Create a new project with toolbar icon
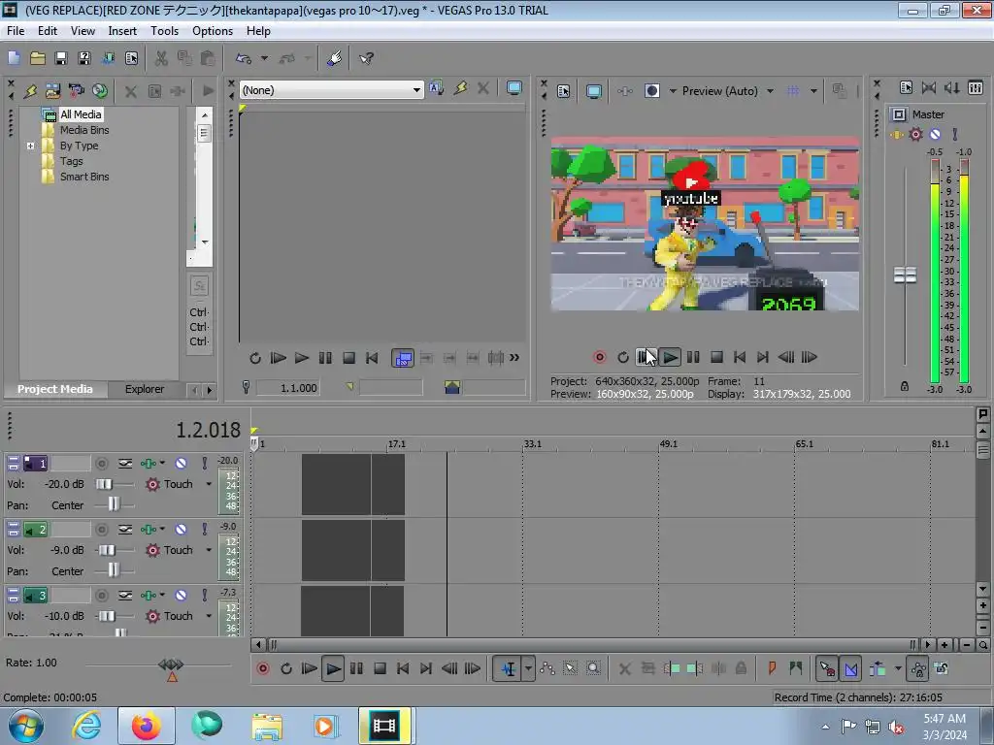 click(14, 58)
